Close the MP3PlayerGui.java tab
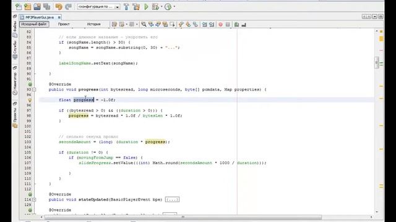Image resolution: width=396 pixels, height=222 pixels. pos(59,17)
